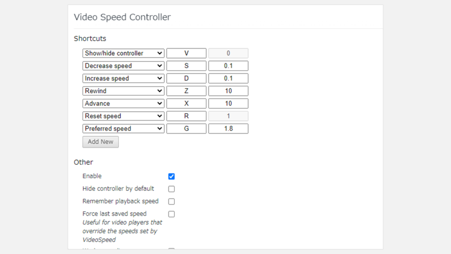The height and width of the screenshot is (254, 451).
Task: Focus the Decrease speed value field showing 0.1
Action: click(x=228, y=66)
